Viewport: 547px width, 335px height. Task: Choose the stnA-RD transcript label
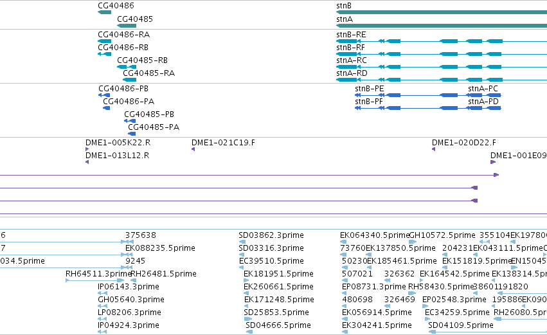(x=352, y=73)
